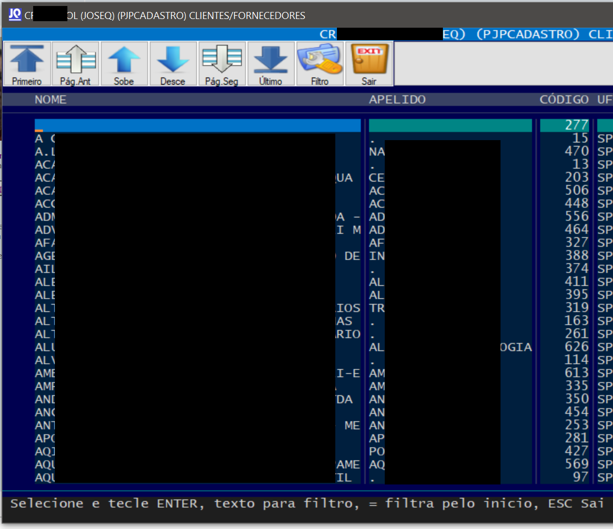This screenshot has width=613, height=529.
Task: Click the APELIDO column header
Action: pyautogui.click(x=397, y=99)
